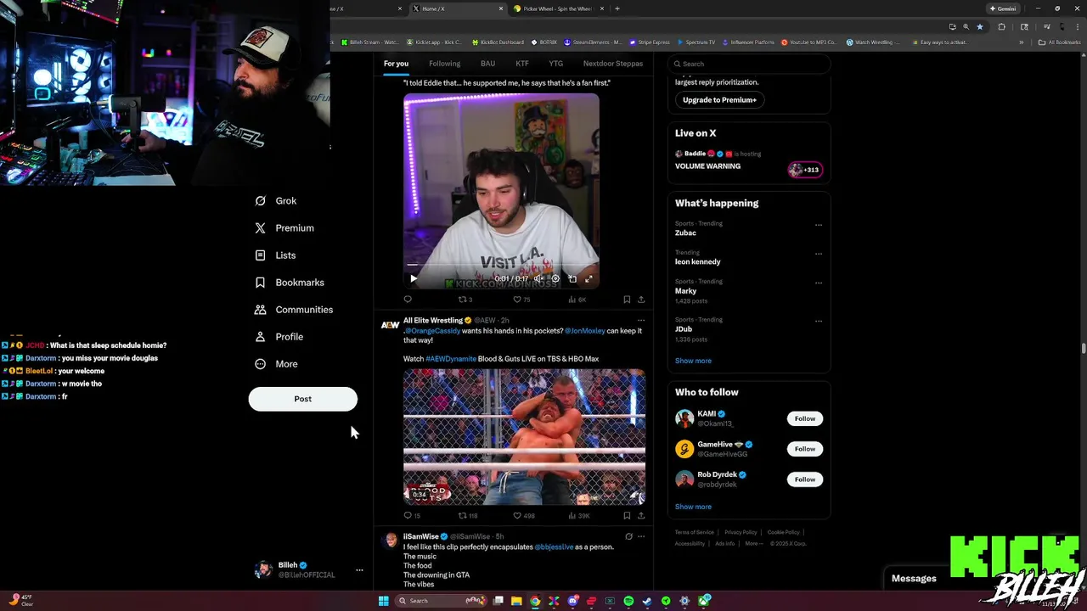Share the AEW post
The height and width of the screenshot is (611, 1087).
(x=641, y=515)
